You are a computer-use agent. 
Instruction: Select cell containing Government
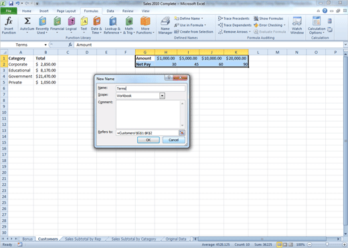[x=21, y=76]
